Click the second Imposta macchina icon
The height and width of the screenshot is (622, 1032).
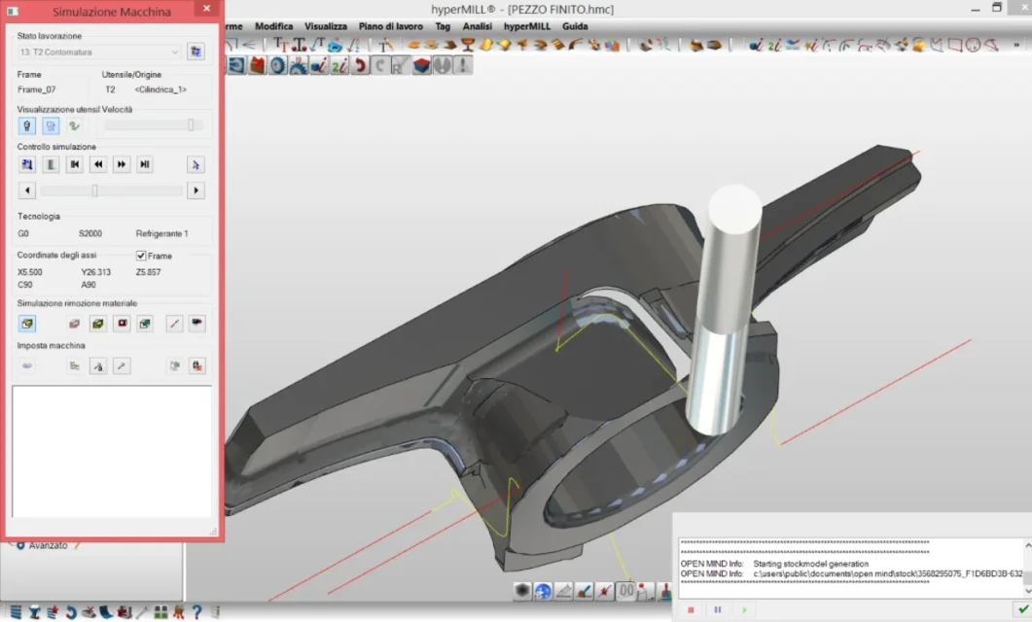[74, 366]
